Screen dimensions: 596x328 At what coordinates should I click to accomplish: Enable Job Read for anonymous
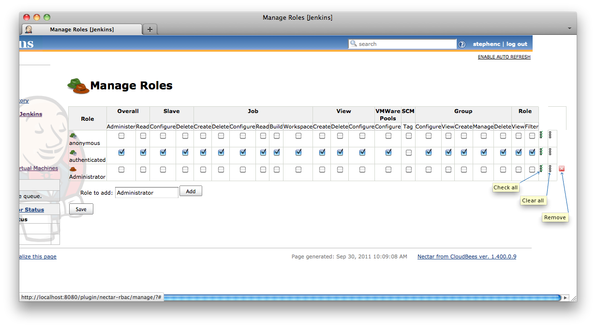[263, 136]
